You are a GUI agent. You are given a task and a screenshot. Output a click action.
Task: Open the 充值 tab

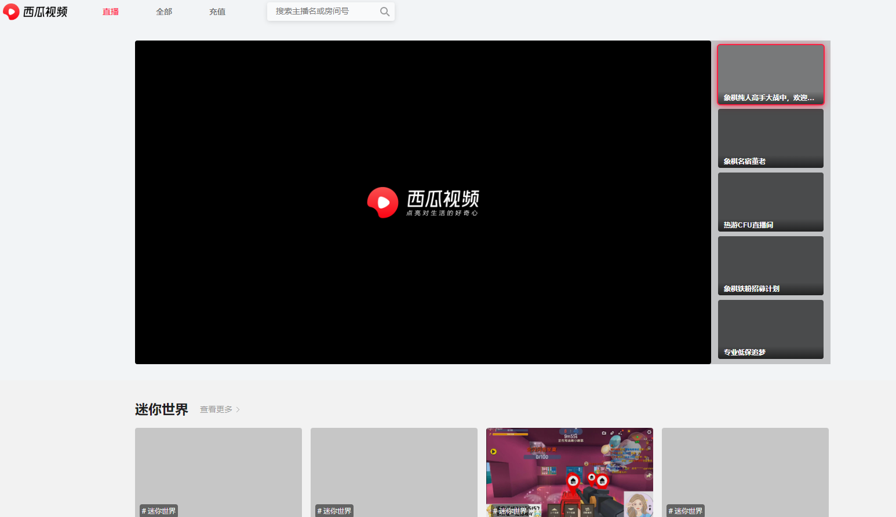[217, 12]
